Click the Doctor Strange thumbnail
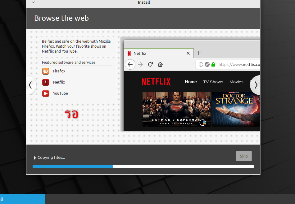 click(x=236, y=109)
